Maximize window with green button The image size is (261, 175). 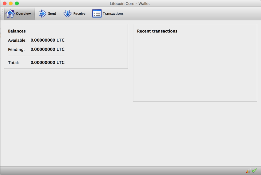(17, 3)
